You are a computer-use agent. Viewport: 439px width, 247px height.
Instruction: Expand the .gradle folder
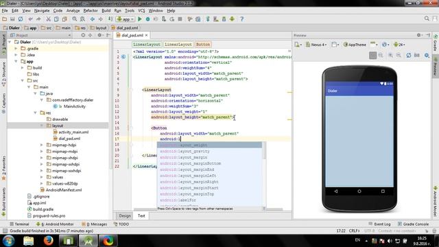pyautogui.click(x=16, y=49)
